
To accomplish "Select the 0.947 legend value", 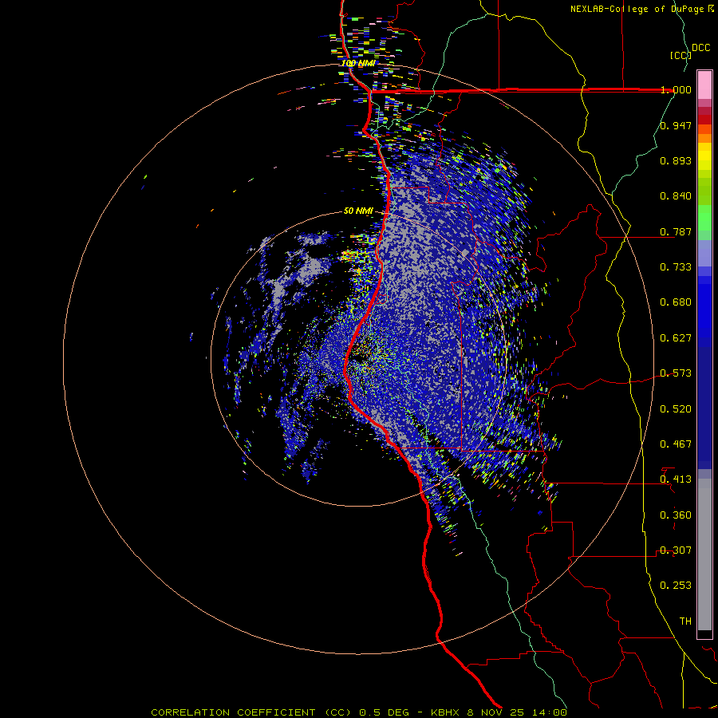I will 676,125.
